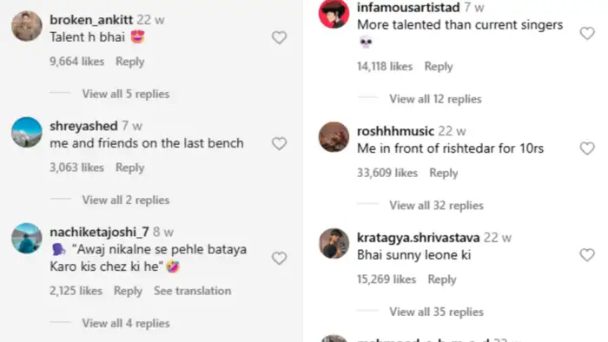608x342 pixels.
Task: Tap the heart on kratagya.shrivastava's comment
Action: [x=587, y=255]
